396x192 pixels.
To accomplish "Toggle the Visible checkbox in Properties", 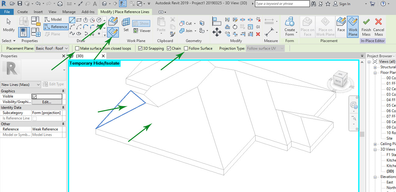I will (x=34, y=96).
